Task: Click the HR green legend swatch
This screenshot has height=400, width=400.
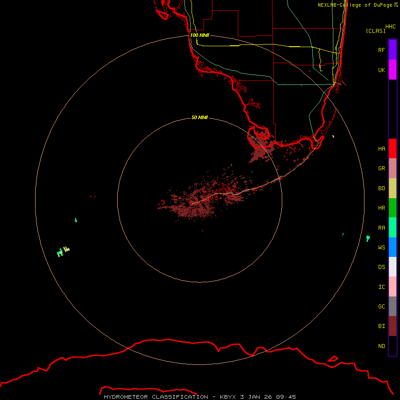Action: pyautogui.click(x=392, y=208)
